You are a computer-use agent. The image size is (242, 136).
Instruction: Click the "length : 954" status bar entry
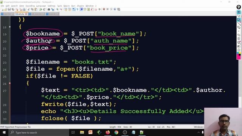(115, 127)
